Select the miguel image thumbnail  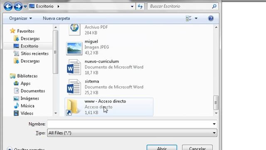click(x=74, y=49)
